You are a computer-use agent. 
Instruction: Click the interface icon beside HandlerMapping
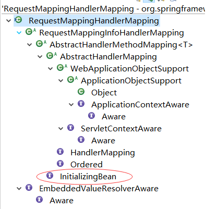[x=60, y=152]
